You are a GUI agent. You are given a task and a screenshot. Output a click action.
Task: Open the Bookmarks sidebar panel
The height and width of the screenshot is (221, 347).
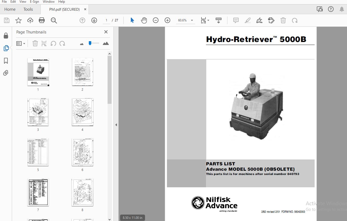pyautogui.click(x=6, y=61)
